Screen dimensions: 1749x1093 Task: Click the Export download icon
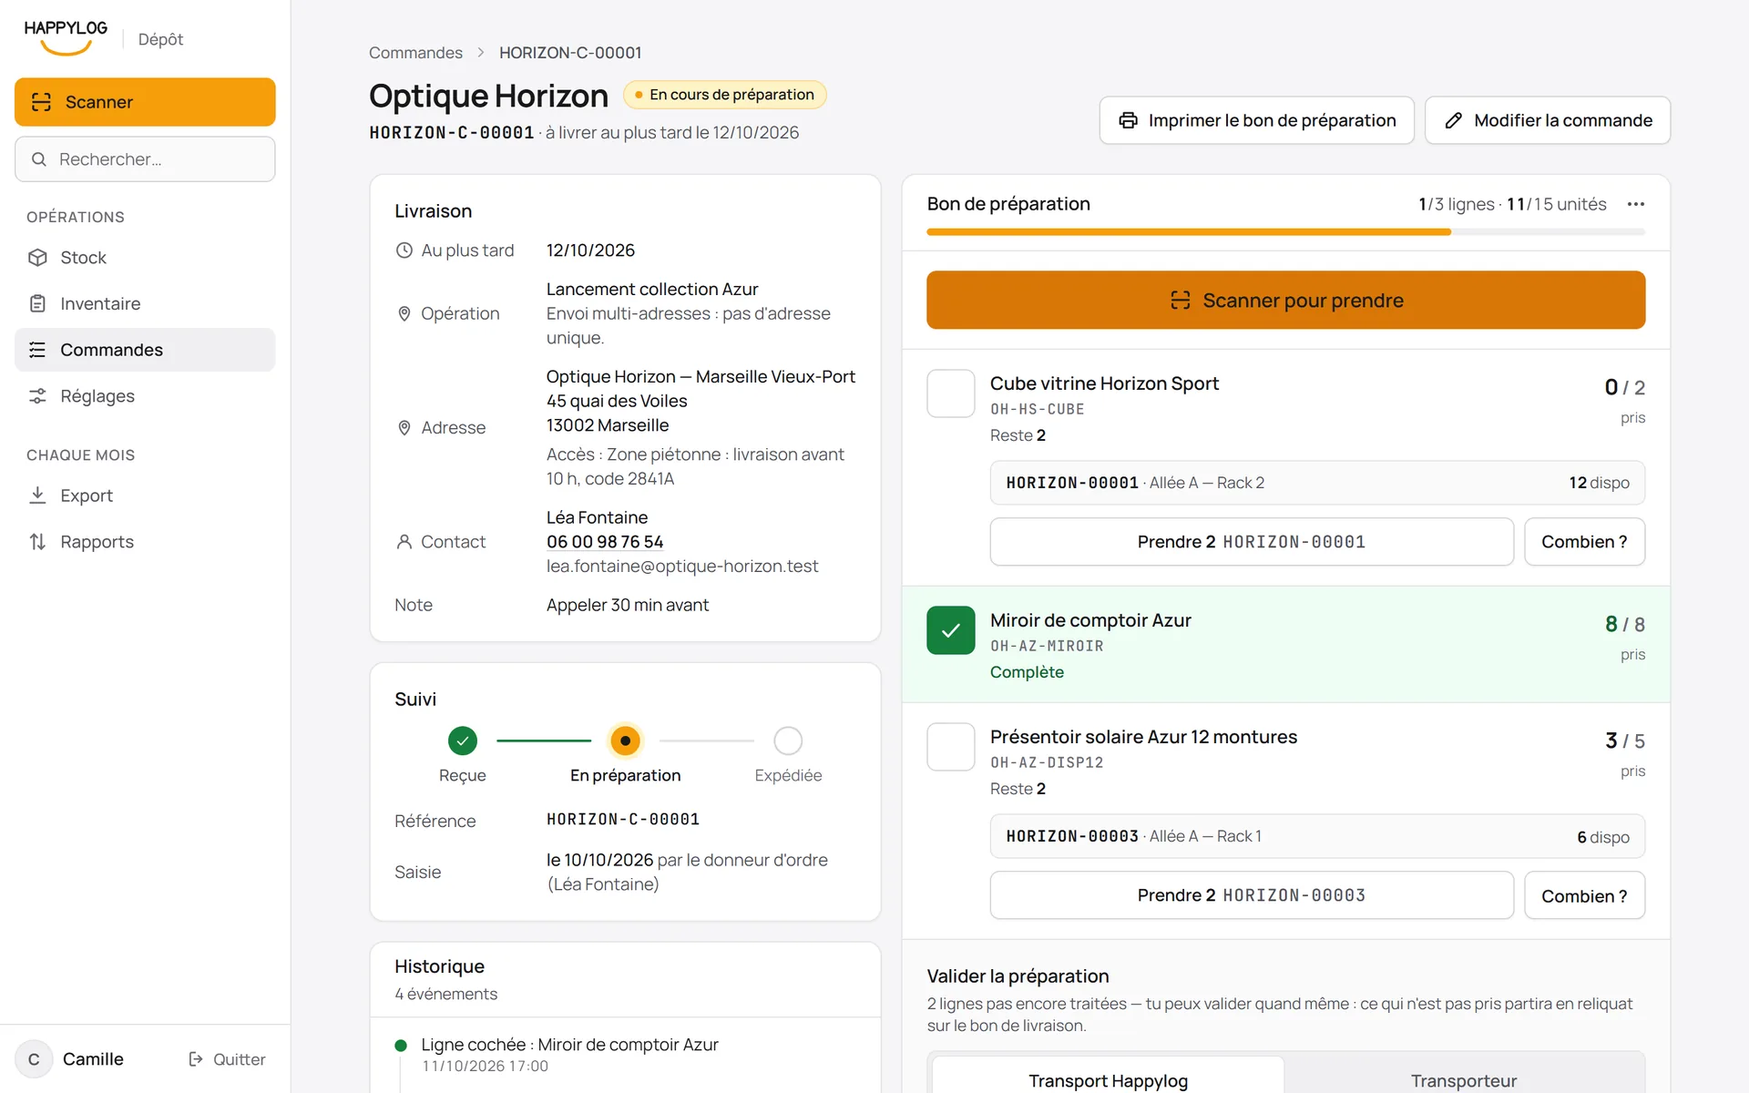coord(37,495)
